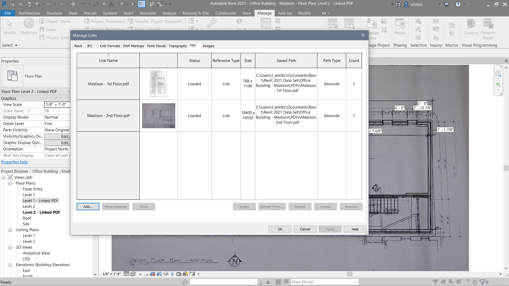Viewport: 509px width, 286px height.
Task: Open the Autodesk App Store cart icon
Action: pos(446,4)
